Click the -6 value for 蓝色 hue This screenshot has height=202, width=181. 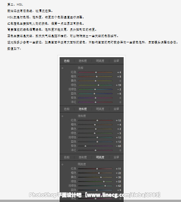(x=119, y=94)
